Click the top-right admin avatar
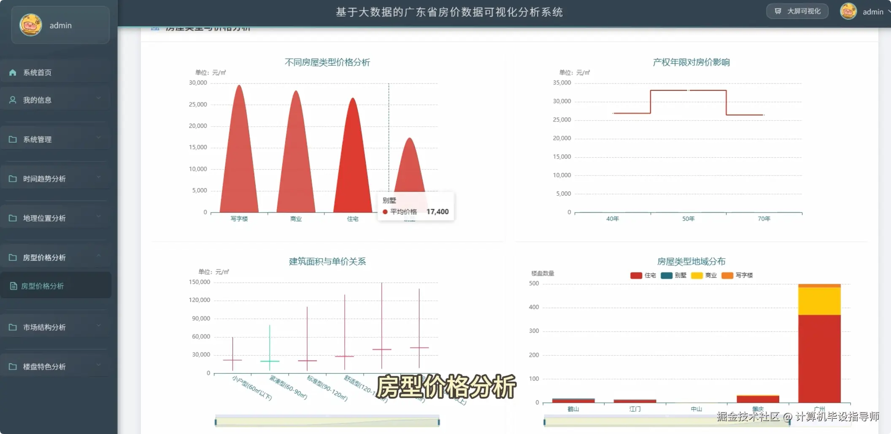 [x=848, y=11]
